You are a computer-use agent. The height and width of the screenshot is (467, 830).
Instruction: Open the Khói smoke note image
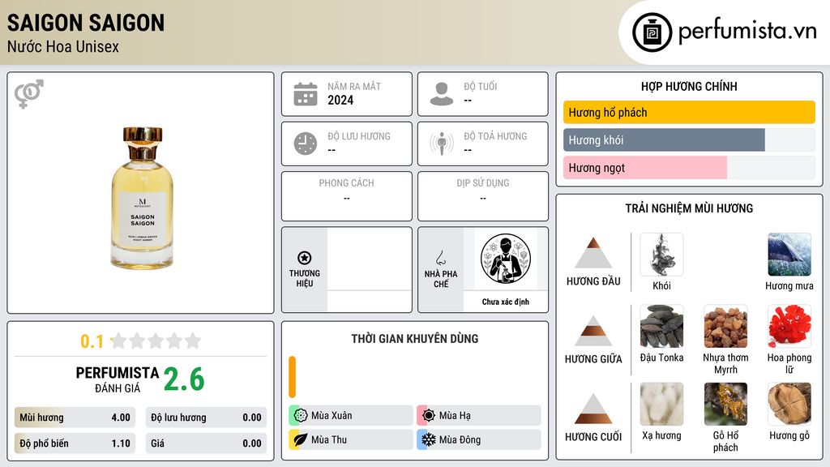[661, 255]
